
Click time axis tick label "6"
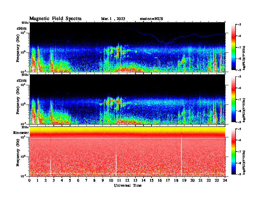pyautogui.click(x=78, y=181)
